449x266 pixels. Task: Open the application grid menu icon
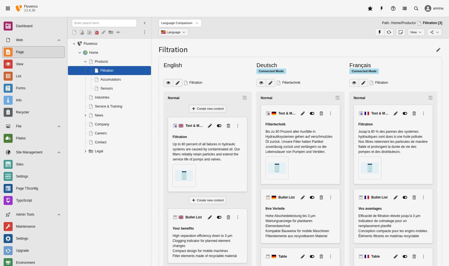pos(8,8)
